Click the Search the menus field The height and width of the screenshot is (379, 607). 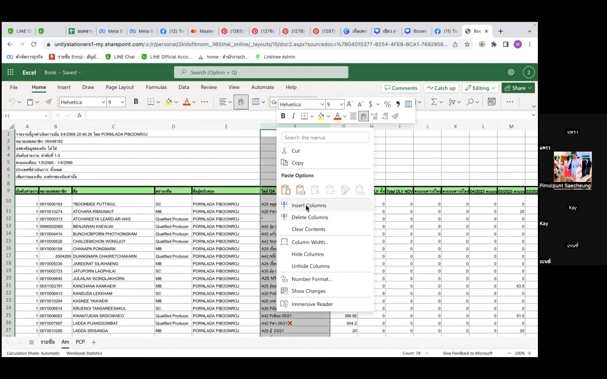pyautogui.click(x=325, y=138)
